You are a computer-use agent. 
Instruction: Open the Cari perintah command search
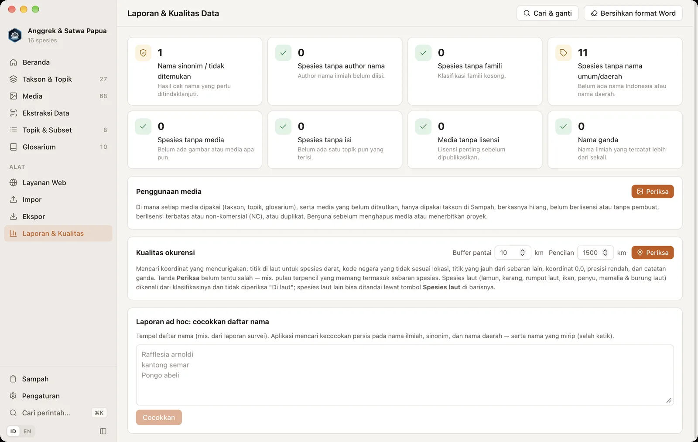pos(58,413)
